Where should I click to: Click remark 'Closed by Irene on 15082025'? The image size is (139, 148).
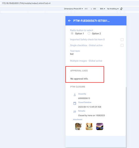(x=91, y=115)
